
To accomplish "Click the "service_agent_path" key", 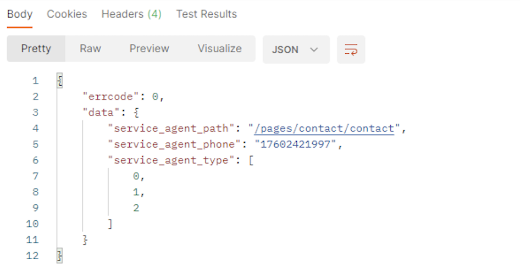I will (x=171, y=128).
